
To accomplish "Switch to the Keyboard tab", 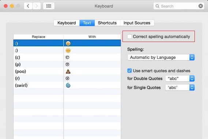I will coord(67,23).
